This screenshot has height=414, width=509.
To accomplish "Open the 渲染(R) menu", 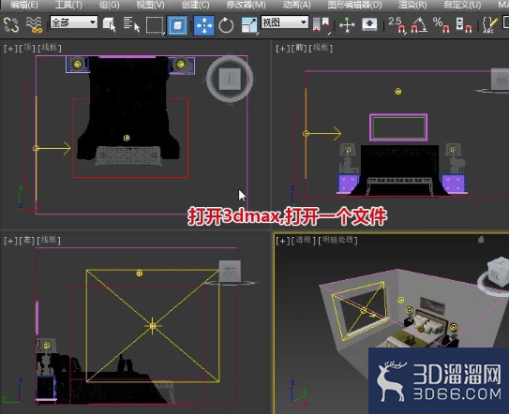I will pyautogui.click(x=412, y=5).
